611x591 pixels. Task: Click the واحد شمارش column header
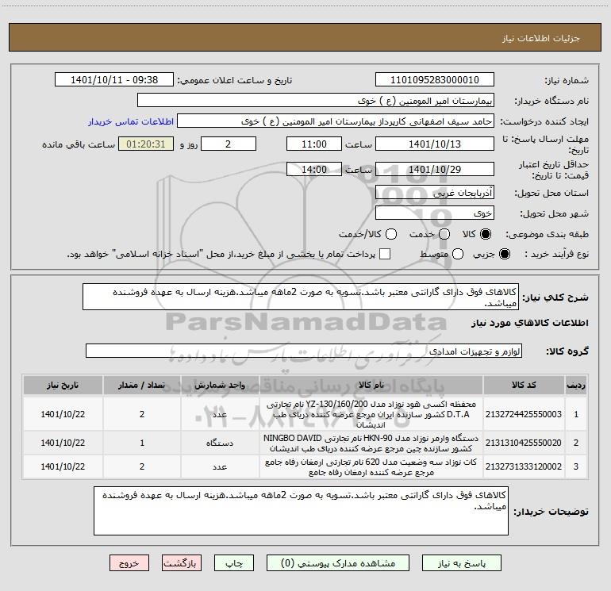click(x=220, y=386)
